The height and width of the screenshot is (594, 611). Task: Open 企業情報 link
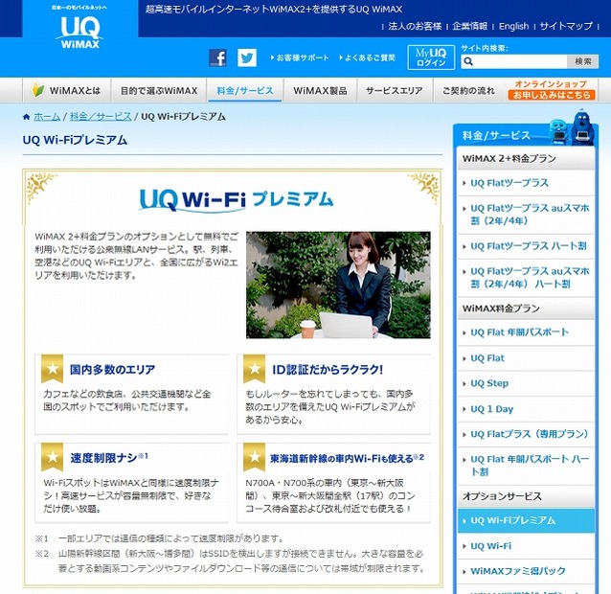470,26
